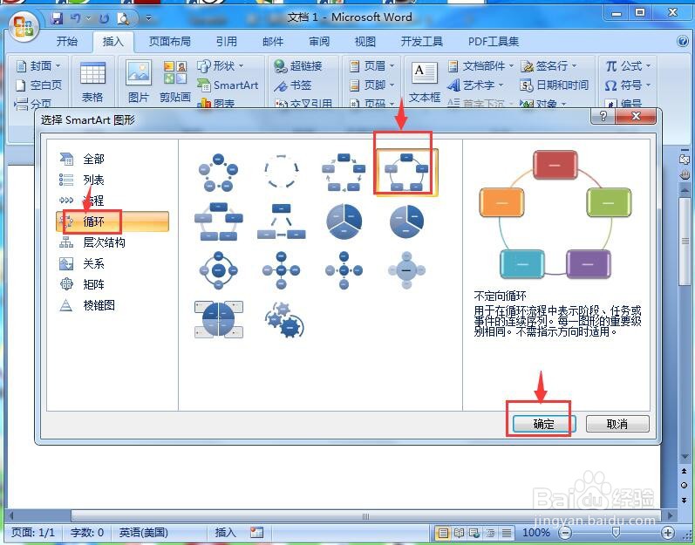The width and height of the screenshot is (695, 545).
Task: Insert a 超链接 hyperlink
Action: click(298, 66)
